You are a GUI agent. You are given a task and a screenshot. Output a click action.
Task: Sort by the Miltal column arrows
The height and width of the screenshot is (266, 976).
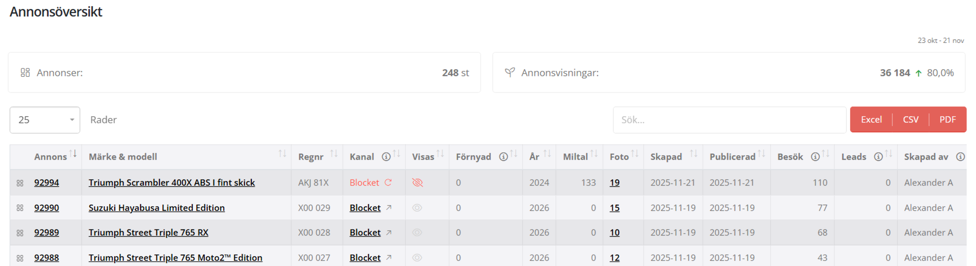coord(594,154)
